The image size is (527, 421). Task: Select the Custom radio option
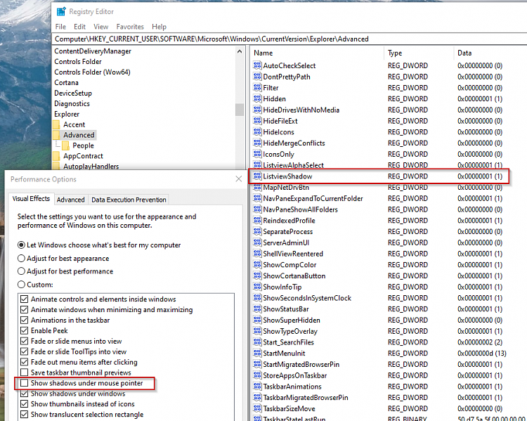point(21,285)
